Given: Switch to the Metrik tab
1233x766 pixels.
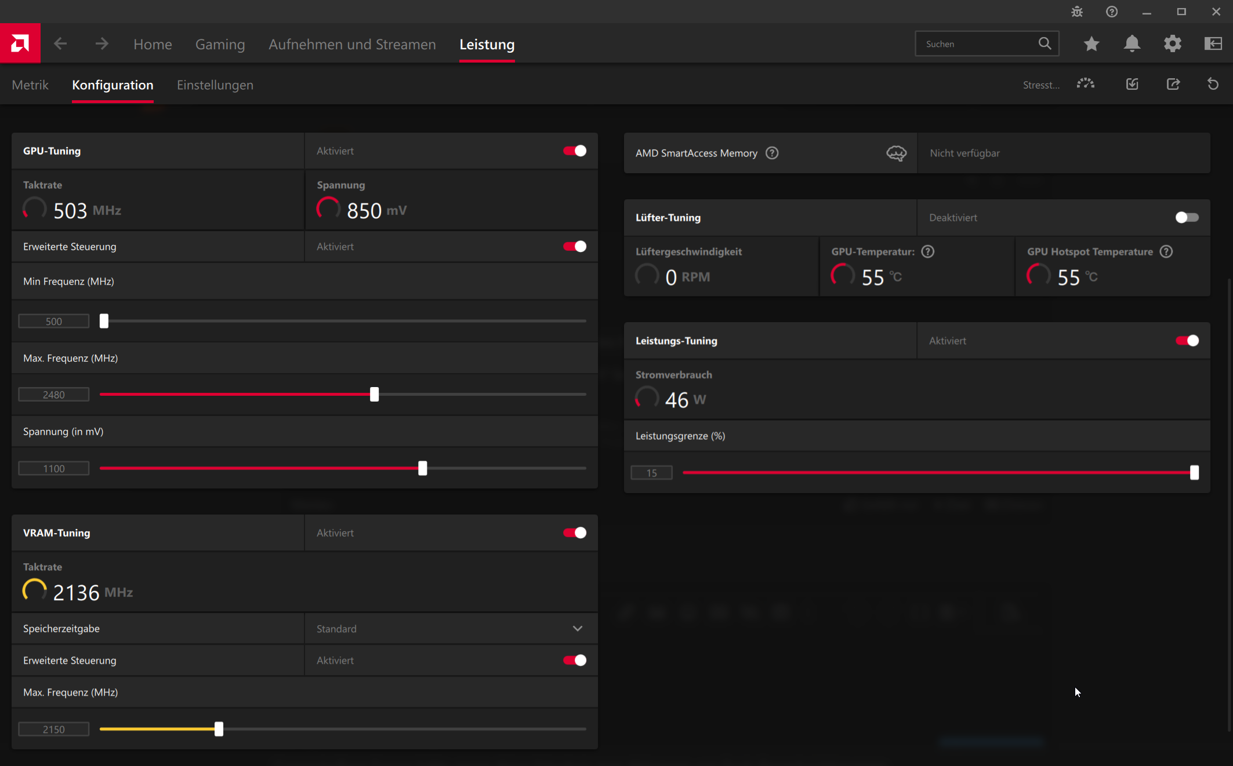Looking at the screenshot, I should [x=30, y=85].
